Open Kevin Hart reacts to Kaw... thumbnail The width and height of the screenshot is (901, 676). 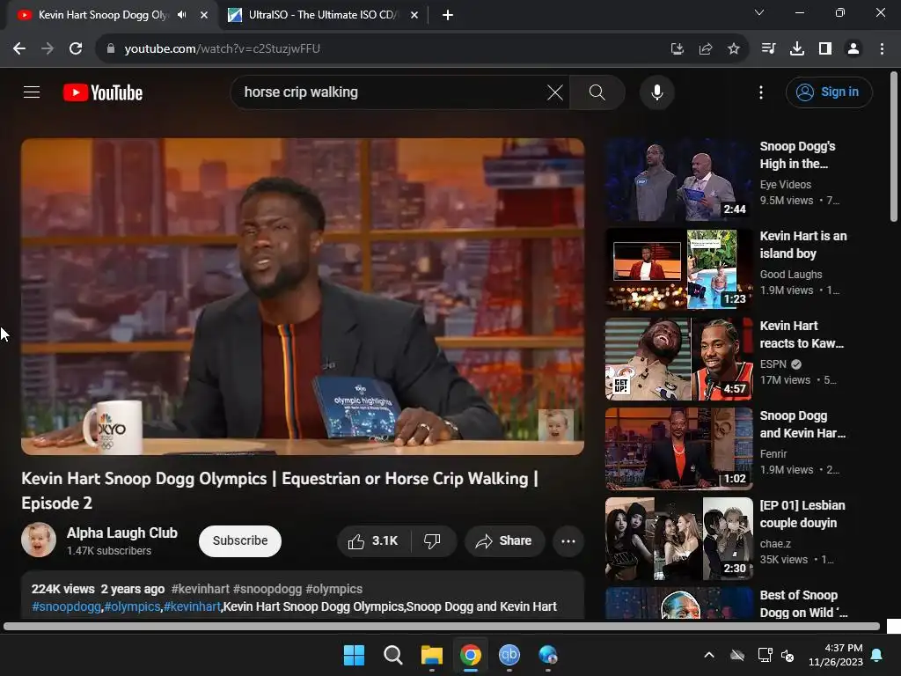[x=678, y=359]
